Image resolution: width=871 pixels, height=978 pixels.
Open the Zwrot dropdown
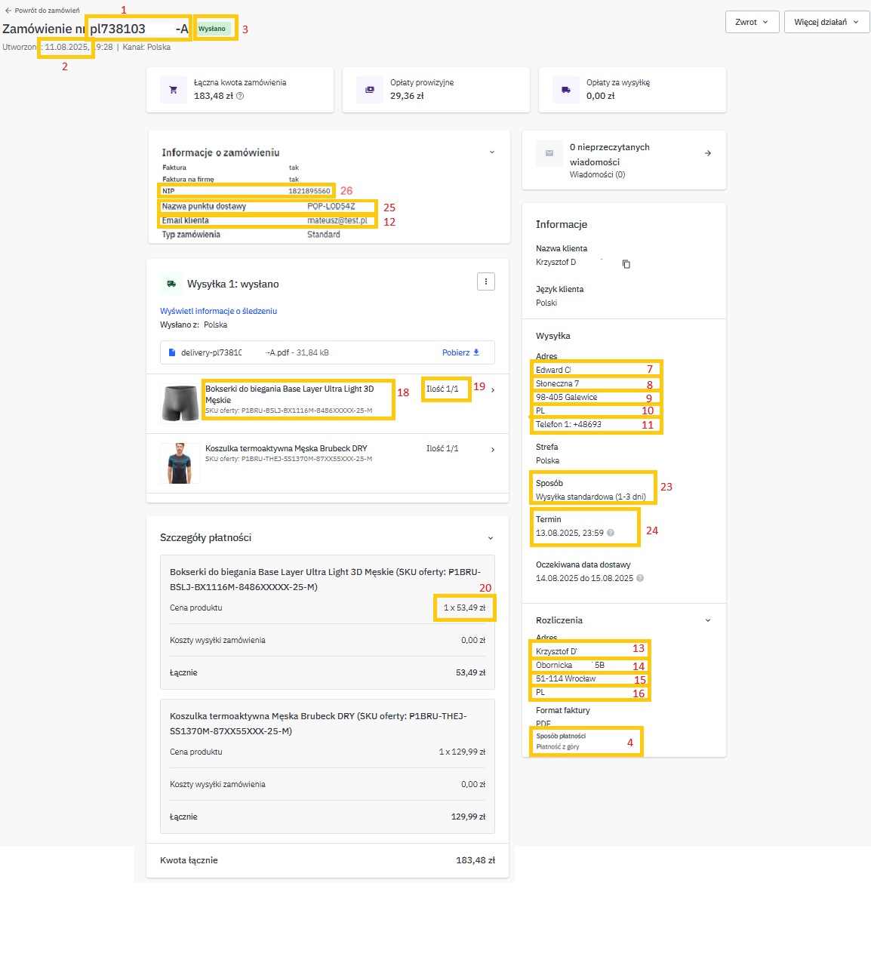click(x=751, y=22)
